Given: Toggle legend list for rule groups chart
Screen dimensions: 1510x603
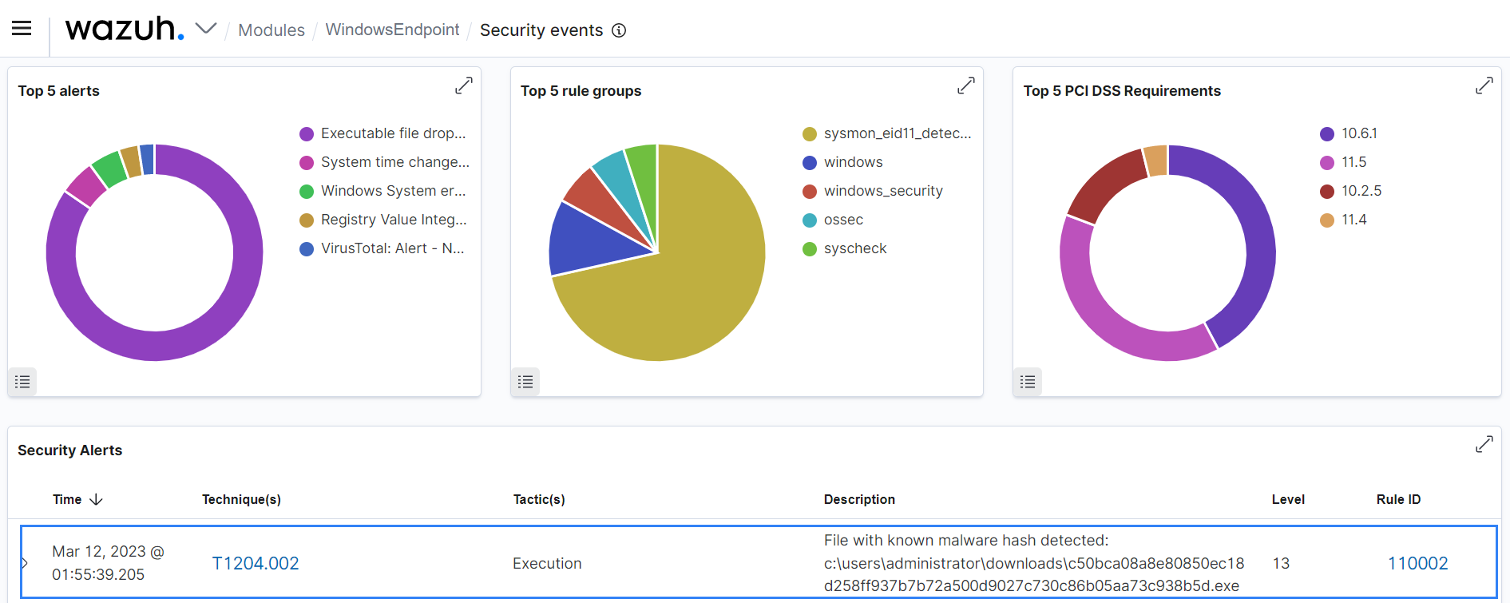Looking at the screenshot, I should [x=525, y=382].
